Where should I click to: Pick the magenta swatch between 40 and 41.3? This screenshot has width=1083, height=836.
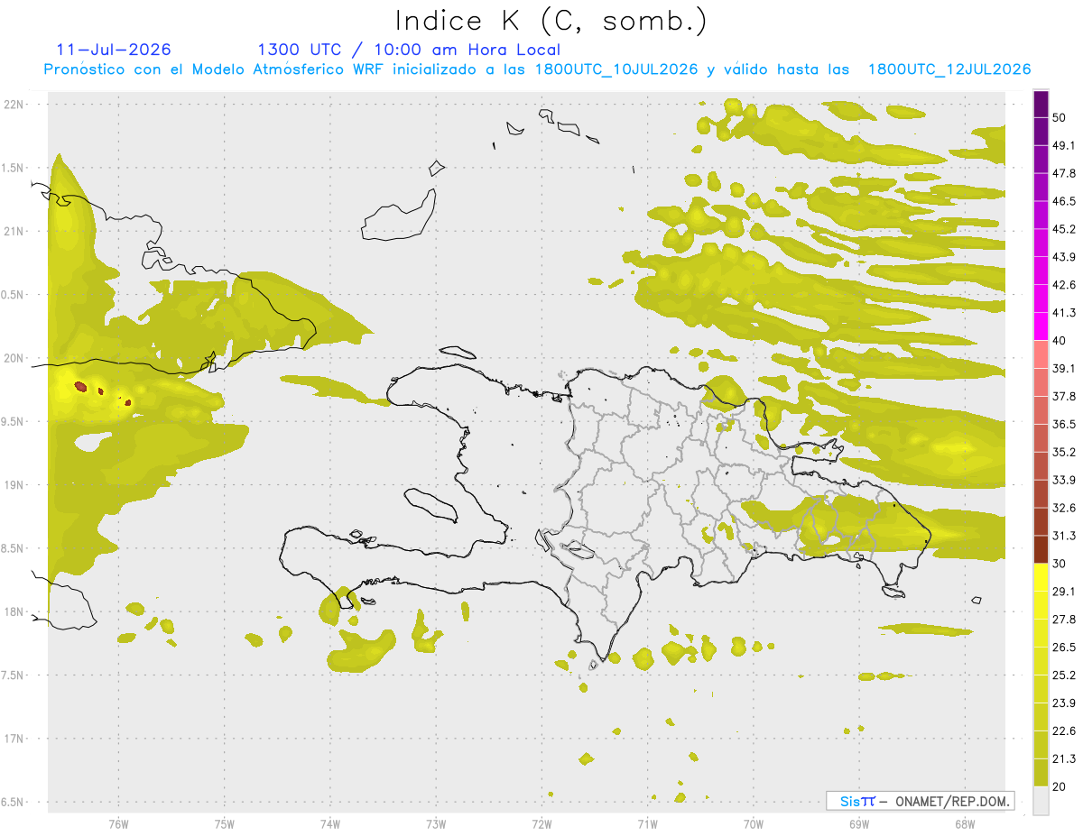(1041, 326)
